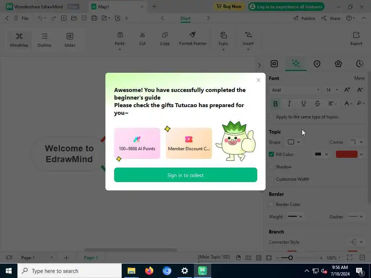Enable Apply to the same type of topics

tap(271, 117)
